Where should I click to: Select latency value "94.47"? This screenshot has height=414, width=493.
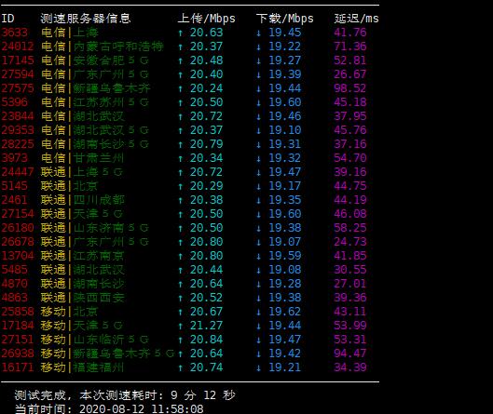point(350,354)
